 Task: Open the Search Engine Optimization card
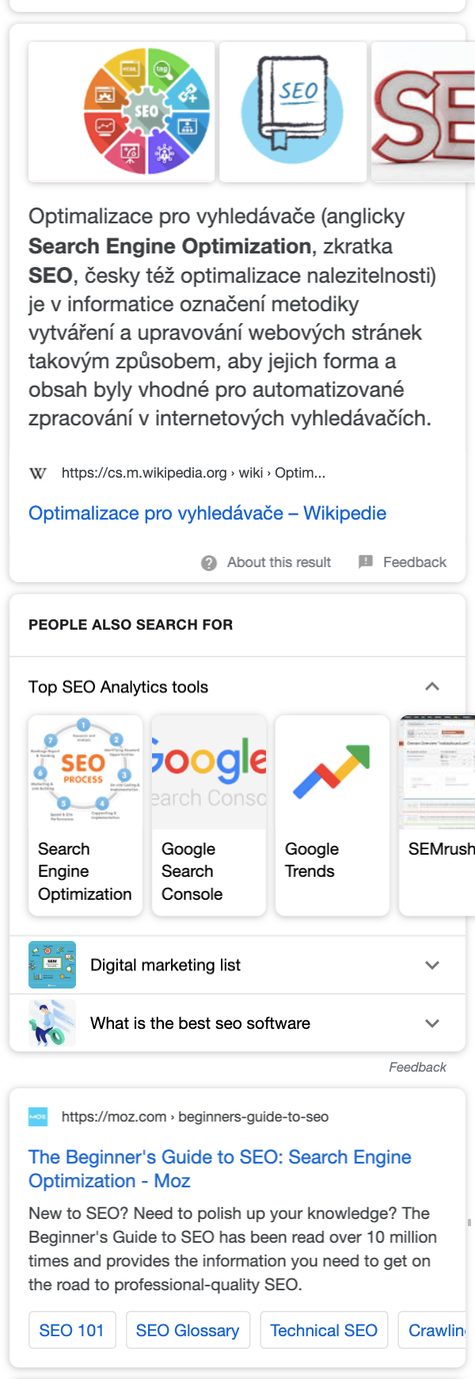(85, 815)
